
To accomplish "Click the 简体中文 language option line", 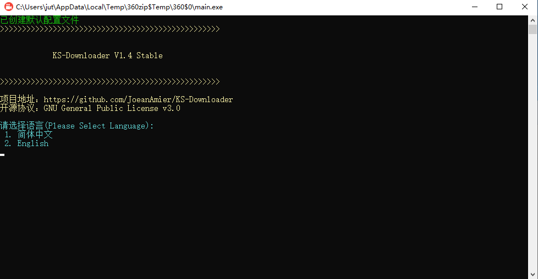I will click(29, 135).
